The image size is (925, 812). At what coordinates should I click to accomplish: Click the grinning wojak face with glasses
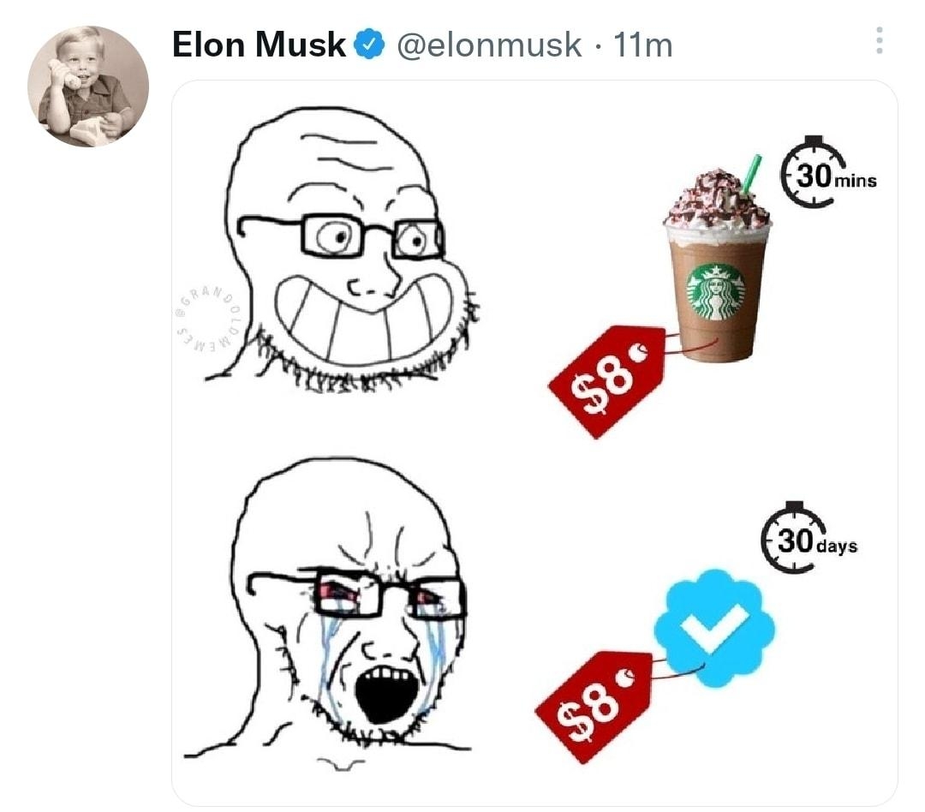[x=342, y=248]
